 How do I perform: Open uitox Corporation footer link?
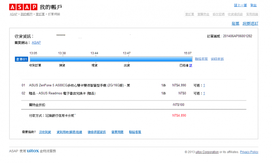(207, 152)
